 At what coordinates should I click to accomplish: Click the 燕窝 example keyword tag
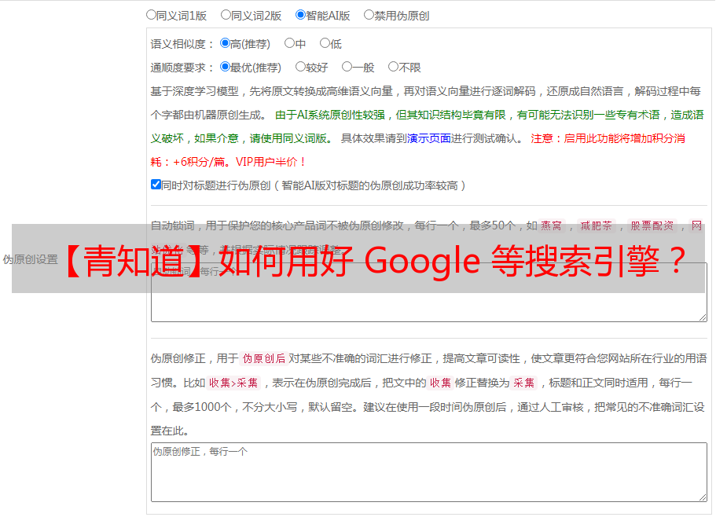click(x=551, y=225)
